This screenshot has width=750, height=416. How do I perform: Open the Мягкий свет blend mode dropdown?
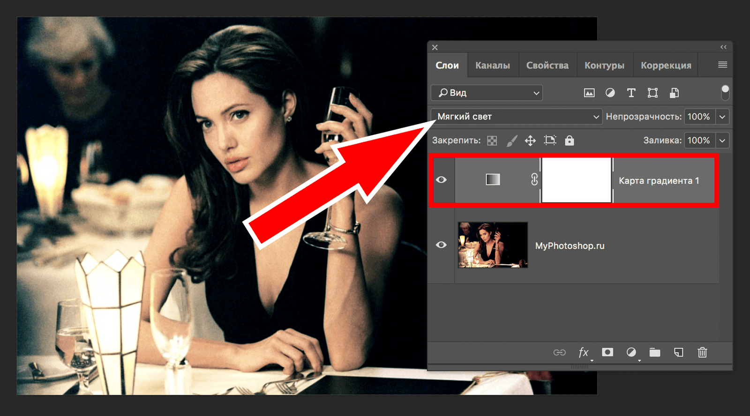(x=517, y=117)
